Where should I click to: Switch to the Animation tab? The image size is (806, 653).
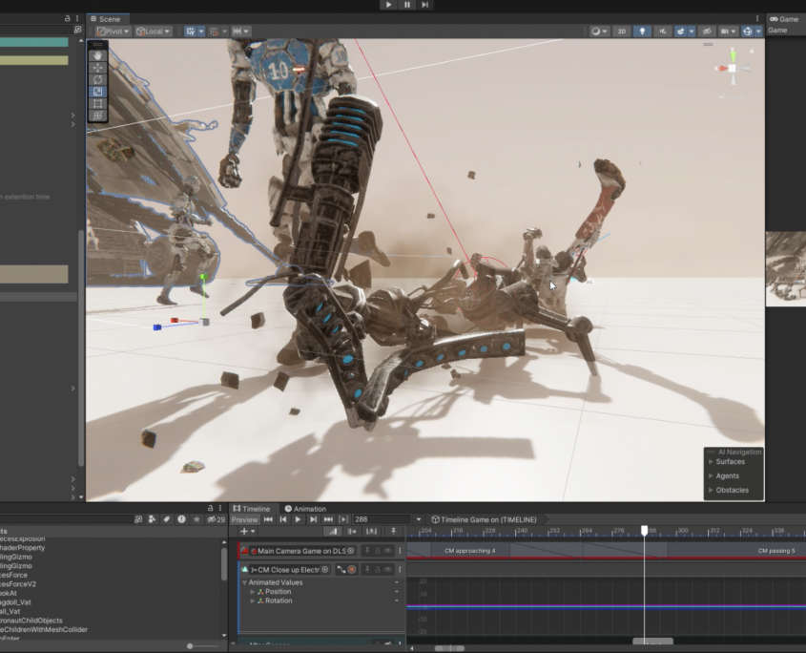[x=305, y=509]
